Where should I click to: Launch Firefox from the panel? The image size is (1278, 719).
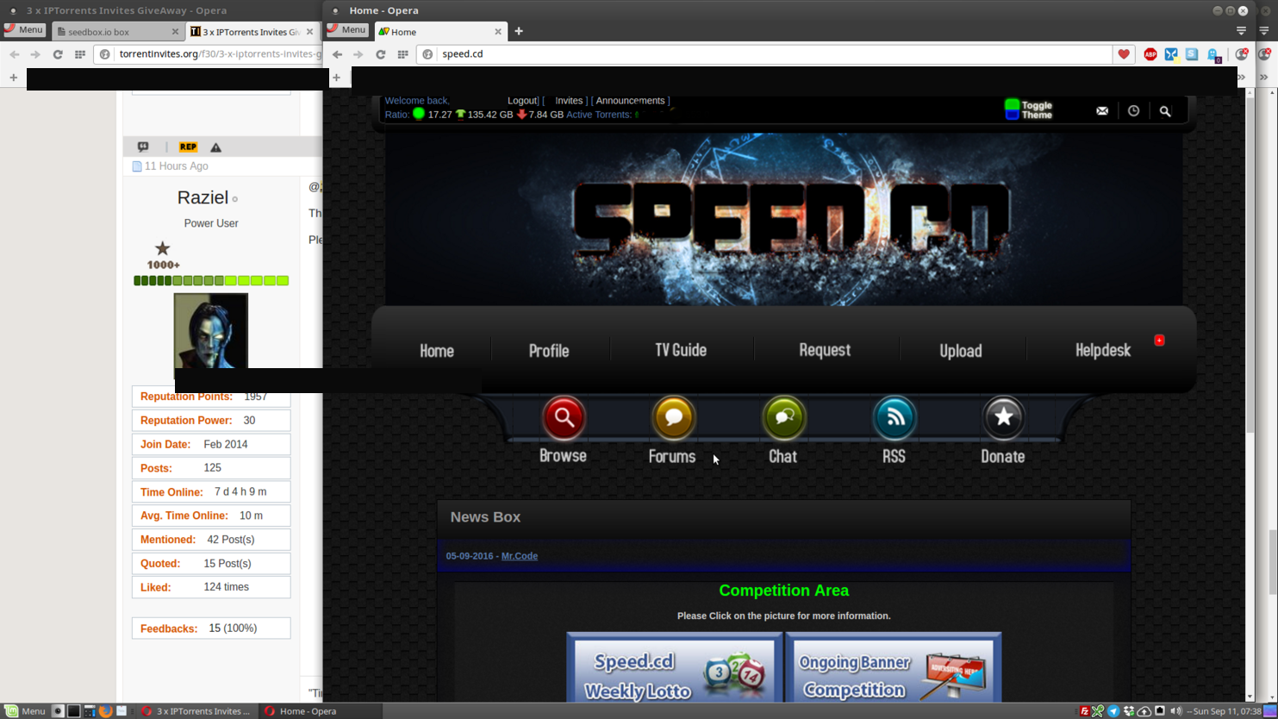(106, 711)
